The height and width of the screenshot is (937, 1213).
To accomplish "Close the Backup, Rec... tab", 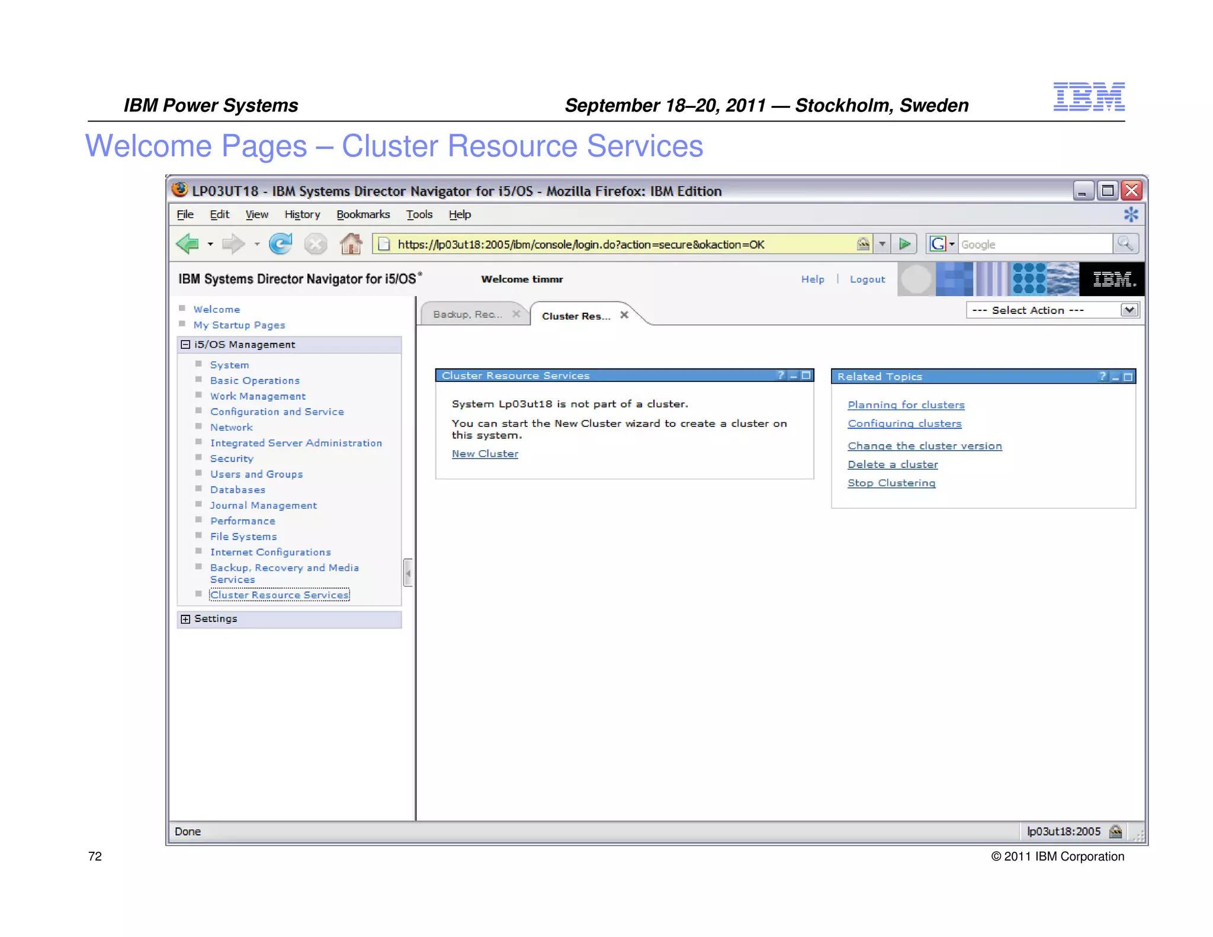I will click(516, 314).
